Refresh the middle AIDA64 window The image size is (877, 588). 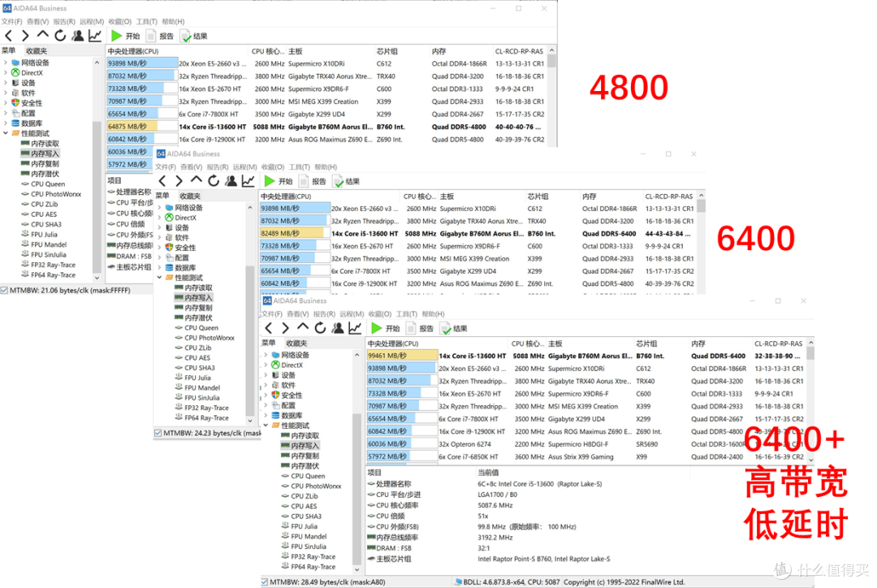(214, 181)
